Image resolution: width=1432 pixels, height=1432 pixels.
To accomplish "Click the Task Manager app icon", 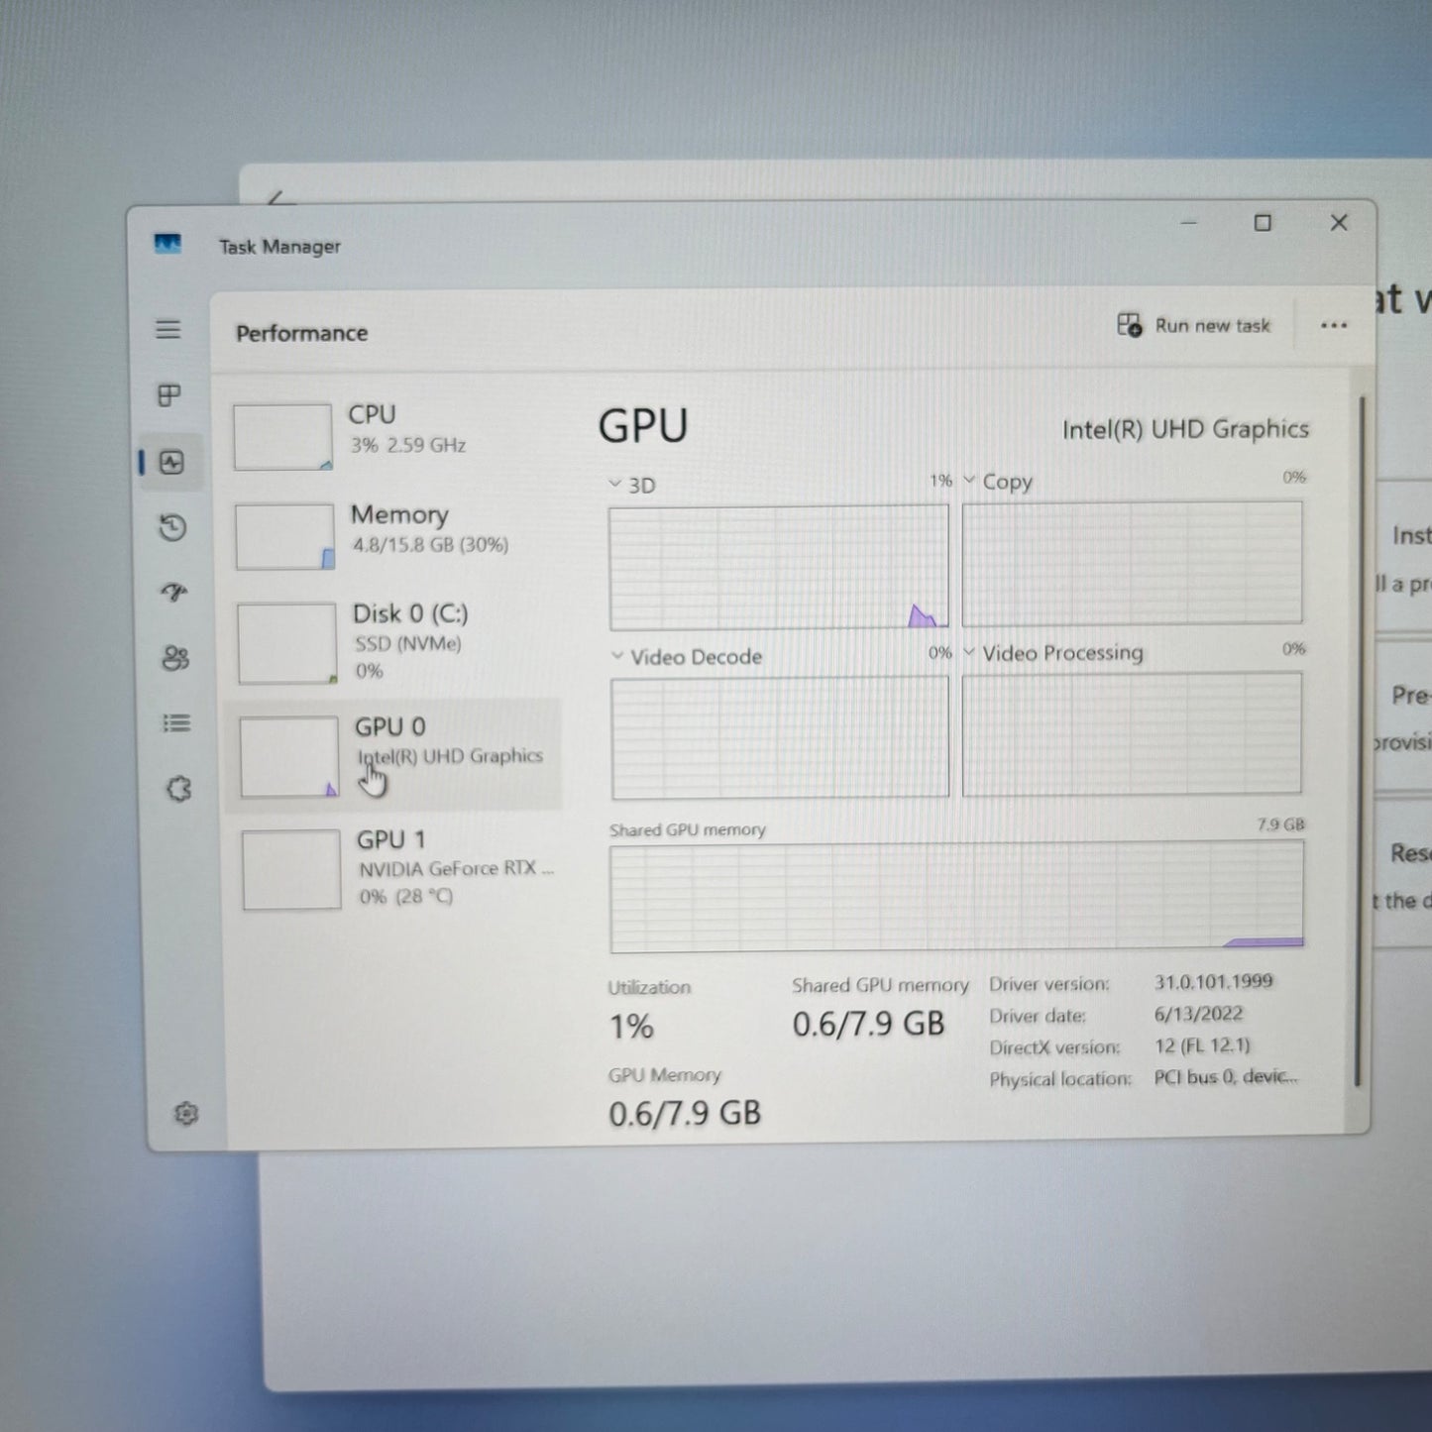I will 167,244.
